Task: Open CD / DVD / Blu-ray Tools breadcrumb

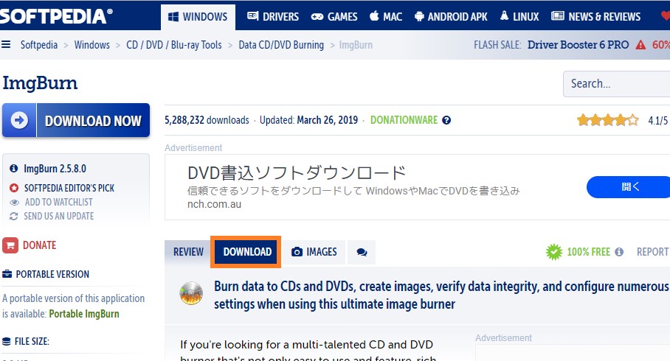Action: (x=174, y=45)
